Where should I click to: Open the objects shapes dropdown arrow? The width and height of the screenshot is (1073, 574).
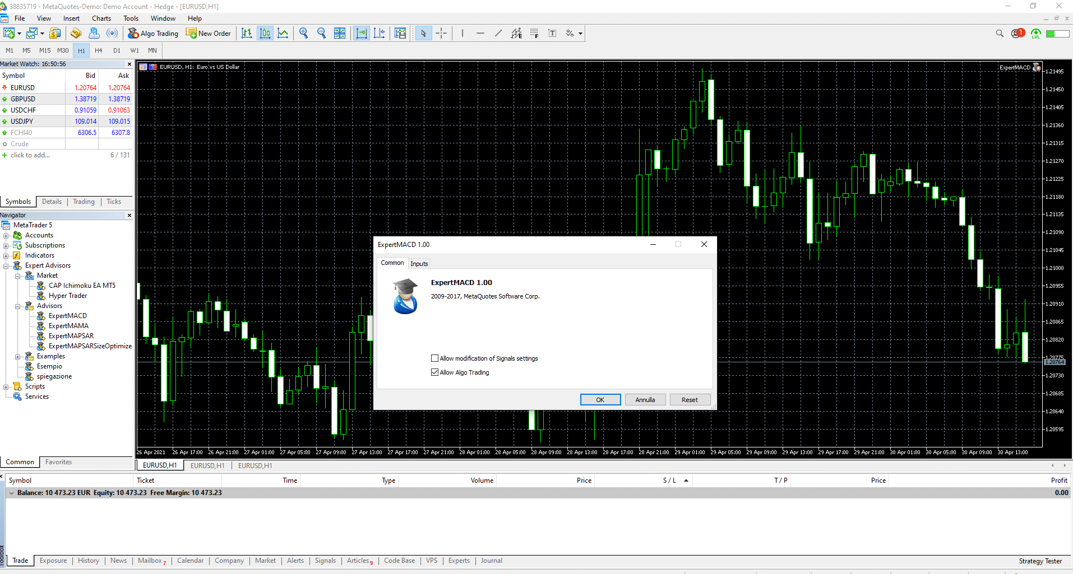click(580, 34)
